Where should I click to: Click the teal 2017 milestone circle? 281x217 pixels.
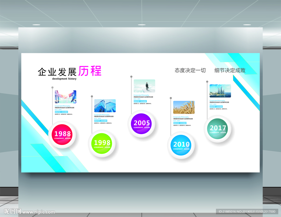218,129
